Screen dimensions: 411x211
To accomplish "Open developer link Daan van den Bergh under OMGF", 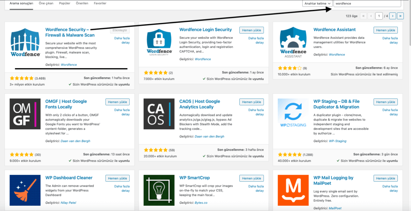I will pyautogui.click(x=75, y=141).
